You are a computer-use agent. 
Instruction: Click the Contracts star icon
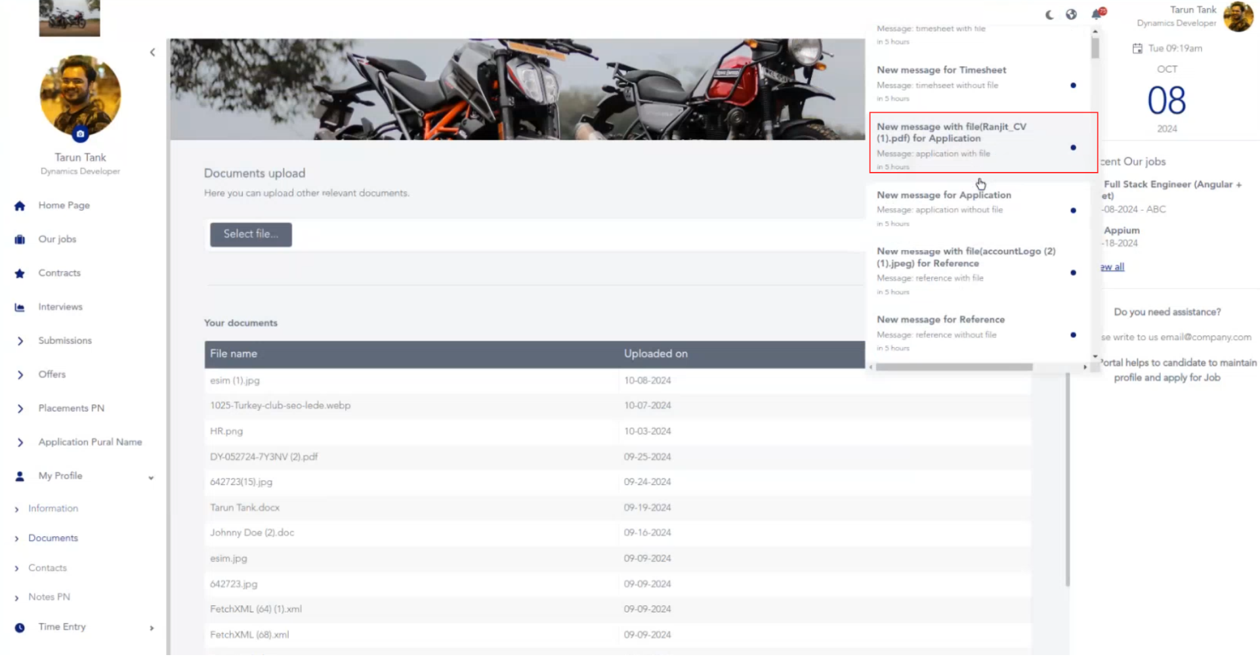(x=20, y=274)
